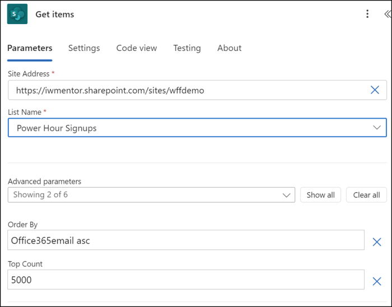This screenshot has height=307, width=392.
Task: Remove the Top Count parameter
Action: click(x=377, y=281)
